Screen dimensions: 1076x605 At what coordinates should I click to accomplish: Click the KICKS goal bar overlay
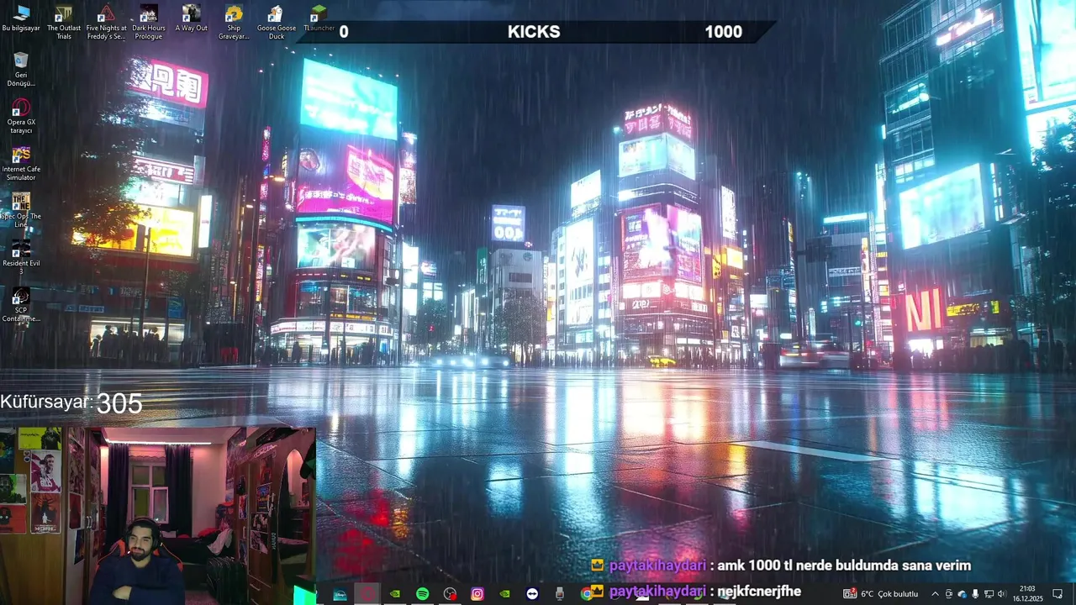535,32
